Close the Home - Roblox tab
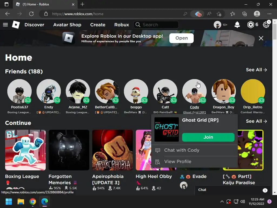Viewport: 277px width, 208px height. click(73, 4)
